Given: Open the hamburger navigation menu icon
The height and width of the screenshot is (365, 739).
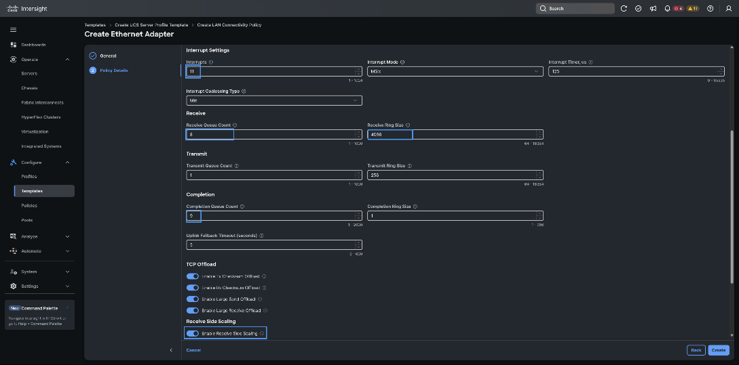Looking at the screenshot, I should [x=13, y=30].
